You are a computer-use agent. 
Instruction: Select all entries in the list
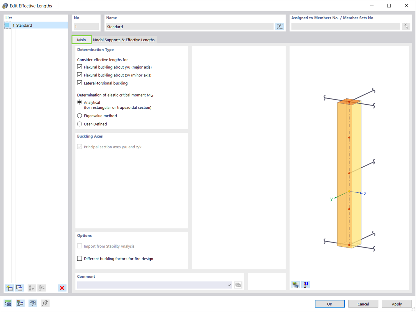click(31, 288)
